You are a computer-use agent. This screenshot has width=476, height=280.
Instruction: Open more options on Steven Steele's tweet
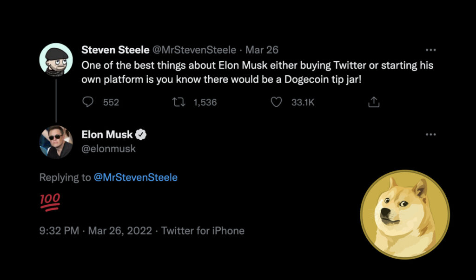(x=431, y=50)
